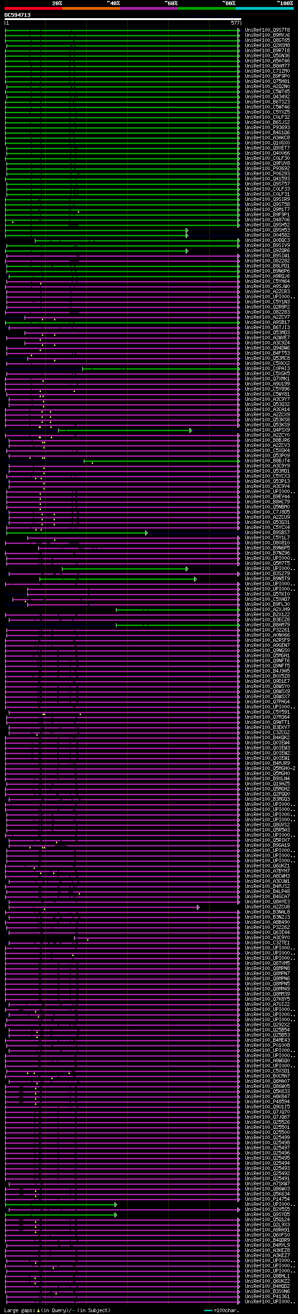This screenshot has height=1314, width=298.
Task: Click the UniRef100_B8BJR6 label
Action: click(x=267, y=440)
